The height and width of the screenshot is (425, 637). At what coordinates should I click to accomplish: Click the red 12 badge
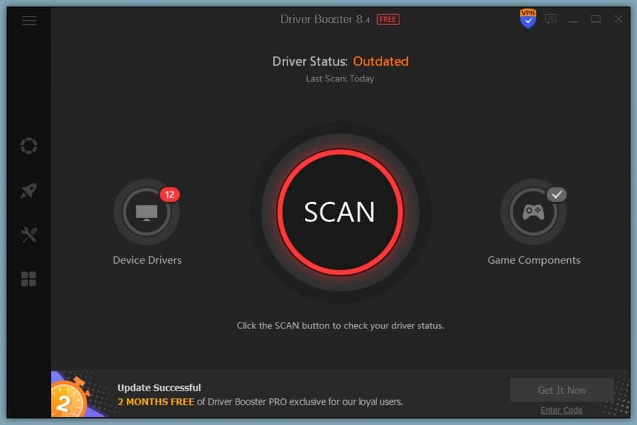click(169, 194)
